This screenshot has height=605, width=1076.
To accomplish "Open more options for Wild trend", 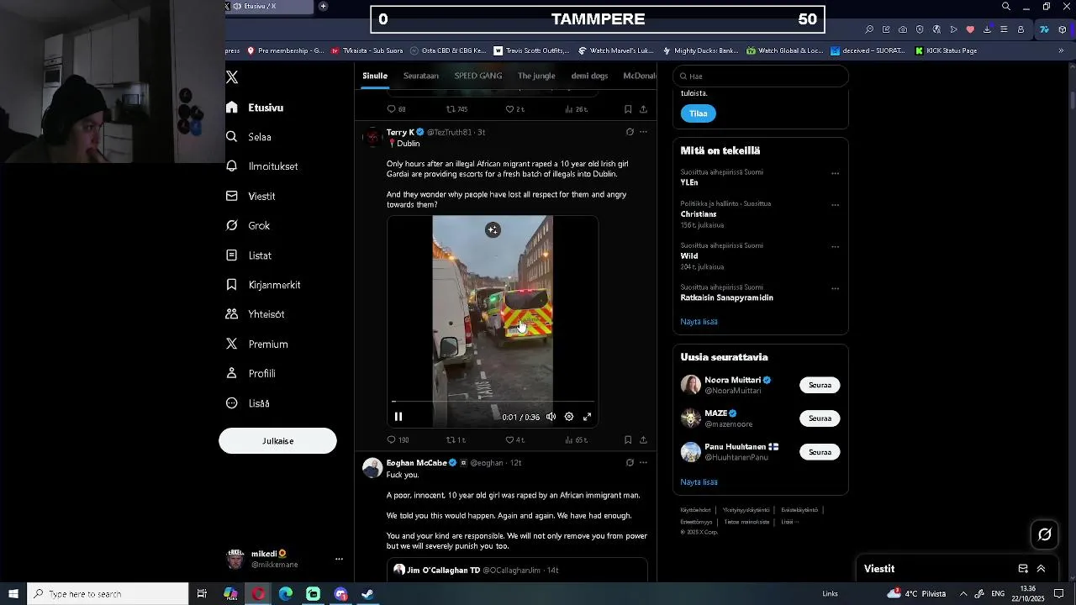I will [x=835, y=246].
